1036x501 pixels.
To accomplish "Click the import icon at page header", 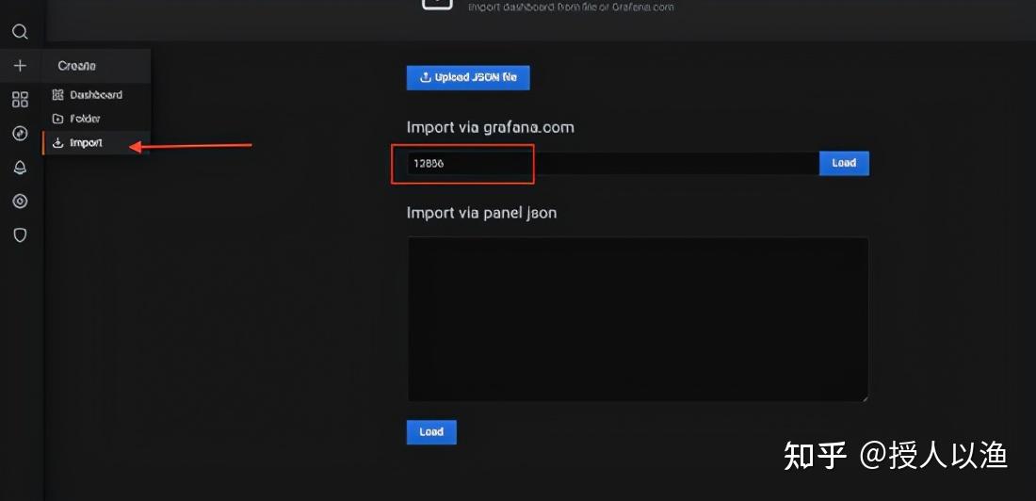I will click(437, 4).
